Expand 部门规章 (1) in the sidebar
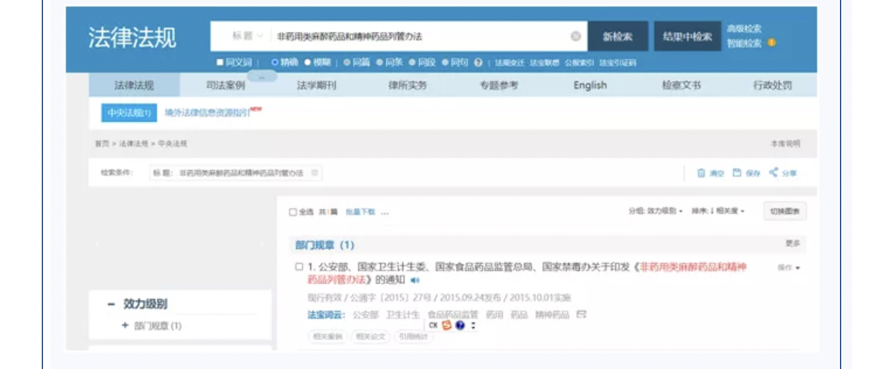883x369 pixels. (125, 325)
